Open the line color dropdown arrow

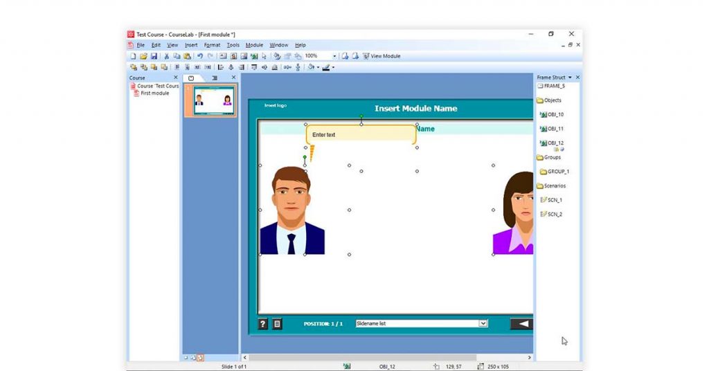(x=333, y=67)
